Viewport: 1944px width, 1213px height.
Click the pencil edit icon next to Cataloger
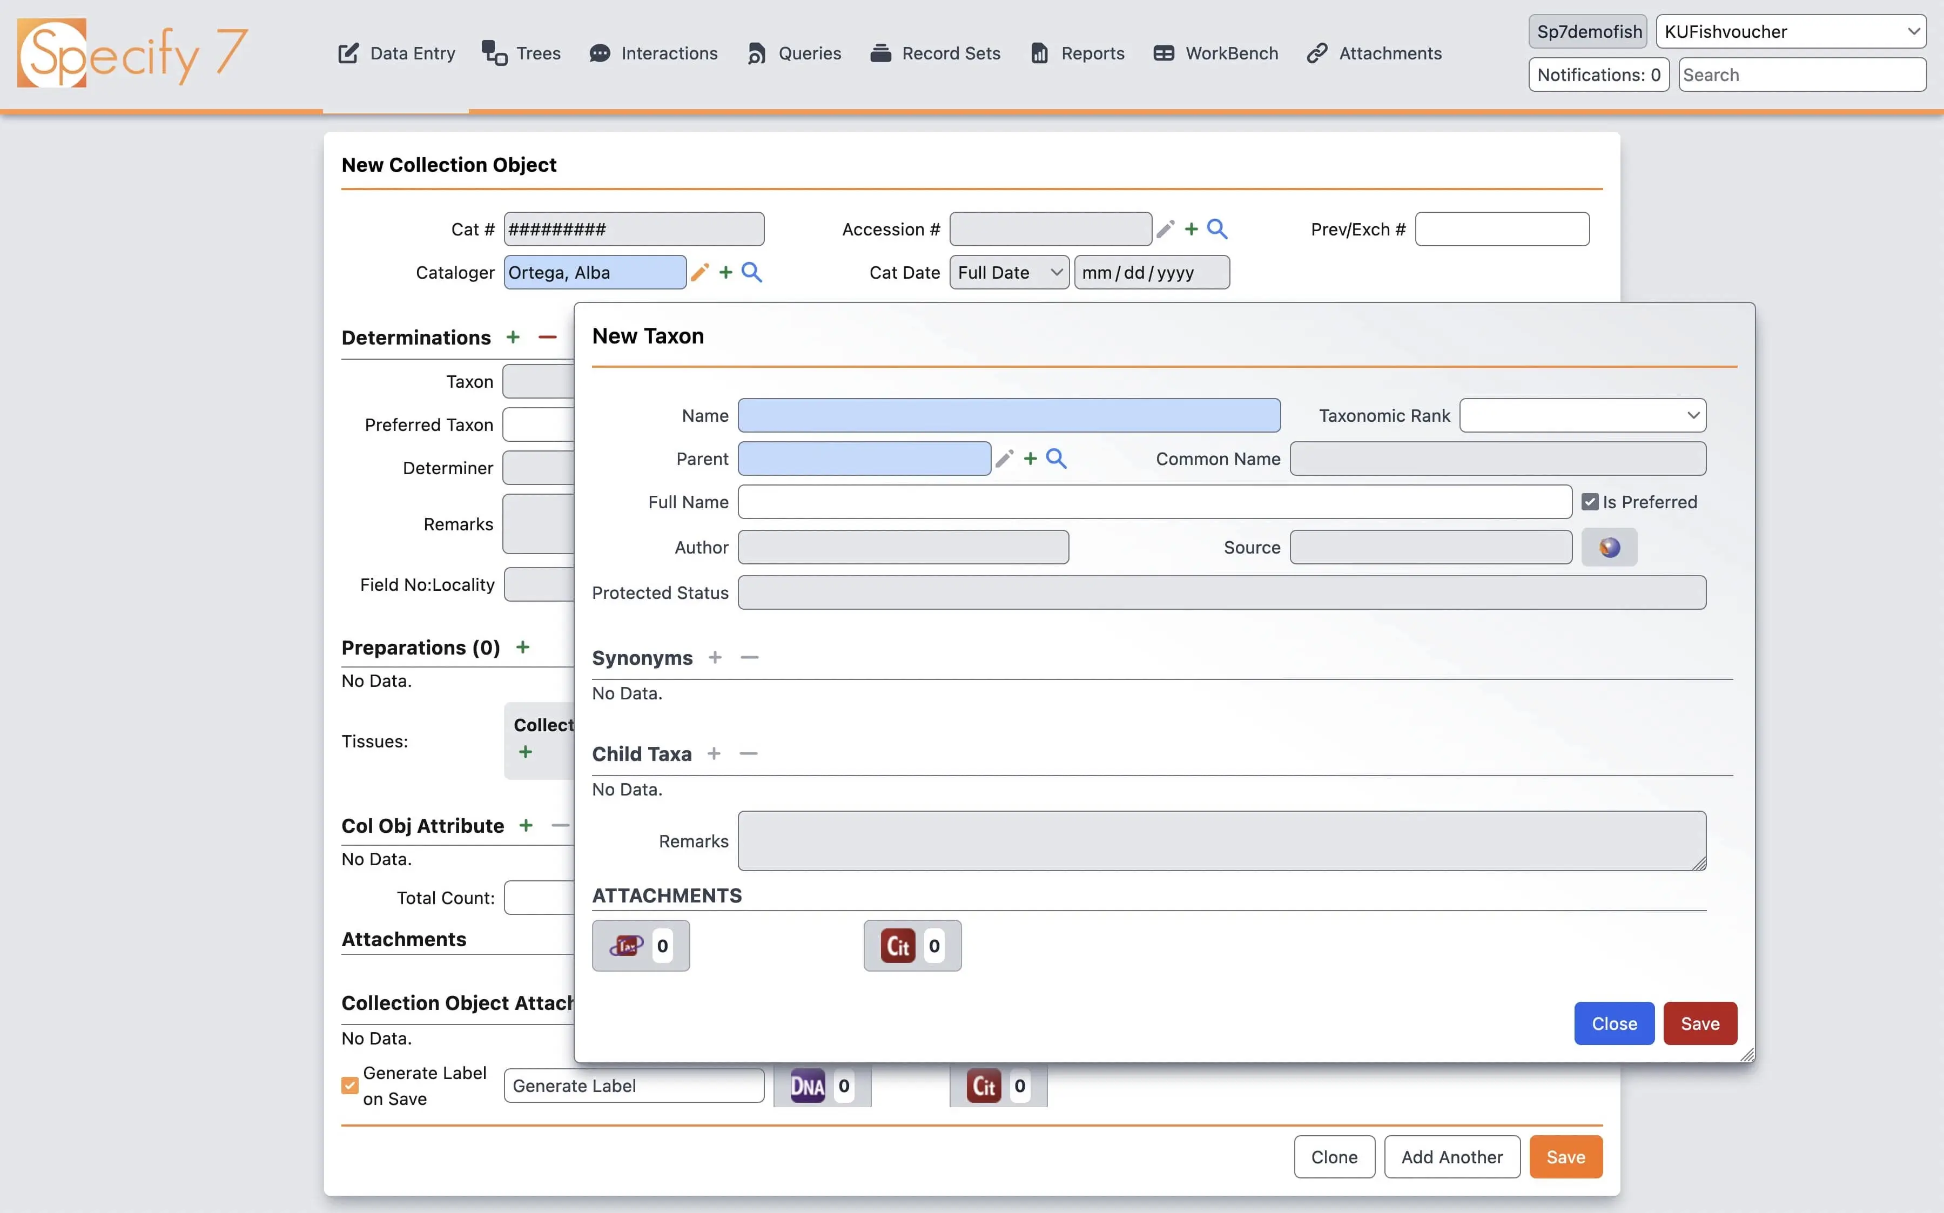(x=699, y=272)
